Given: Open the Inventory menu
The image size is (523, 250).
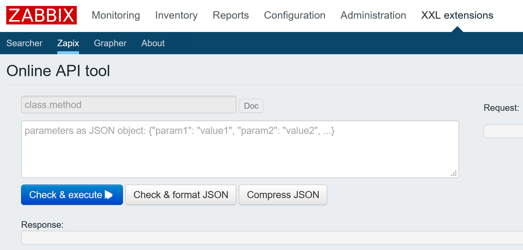Looking at the screenshot, I should tap(176, 15).
